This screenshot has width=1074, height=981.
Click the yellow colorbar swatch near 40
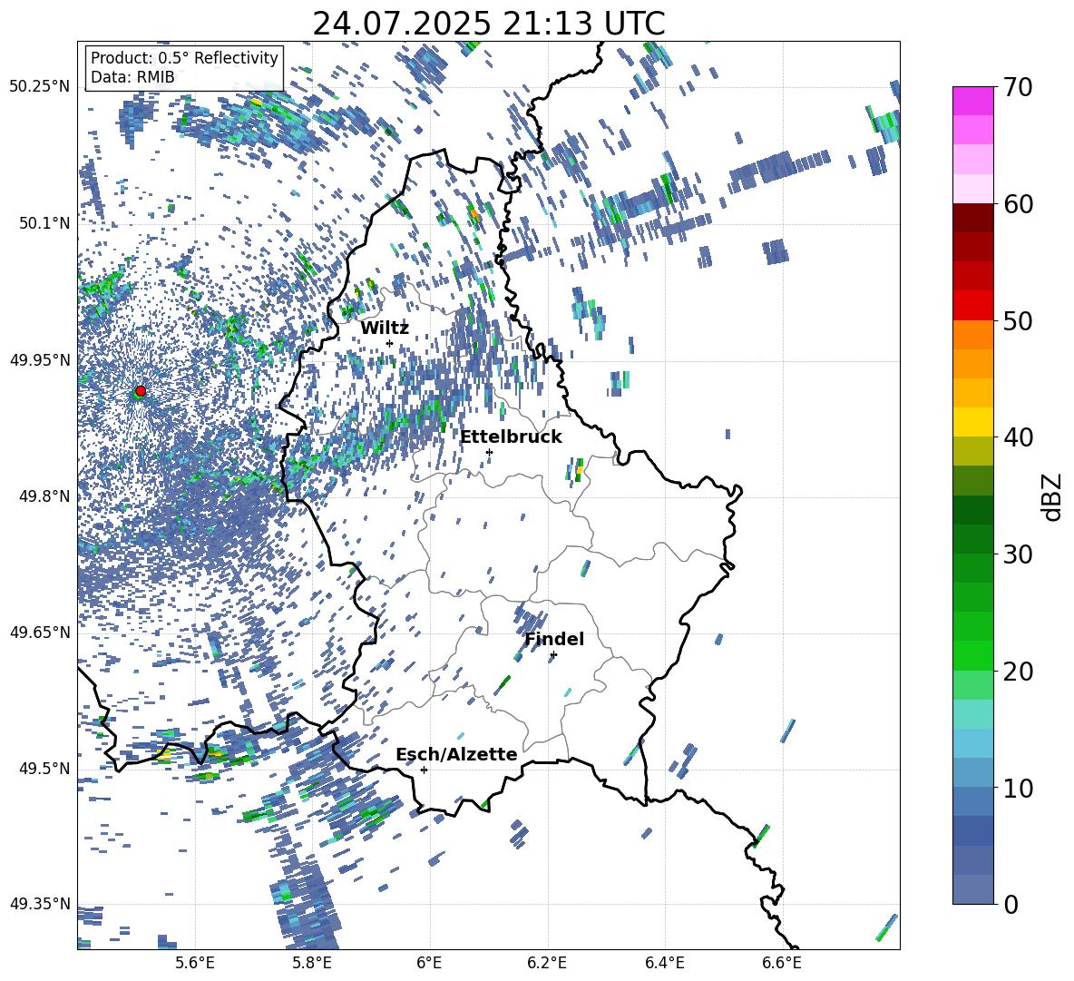pos(973,422)
